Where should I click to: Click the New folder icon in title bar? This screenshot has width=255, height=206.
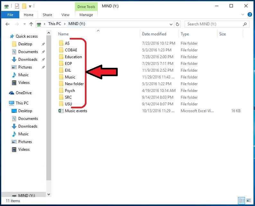24,6
